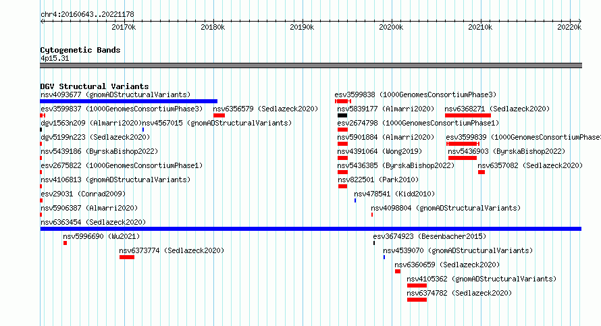Click the red nsv5436385 variant bar
Viewport: 601px width, 326px height.
coord(342,172)
